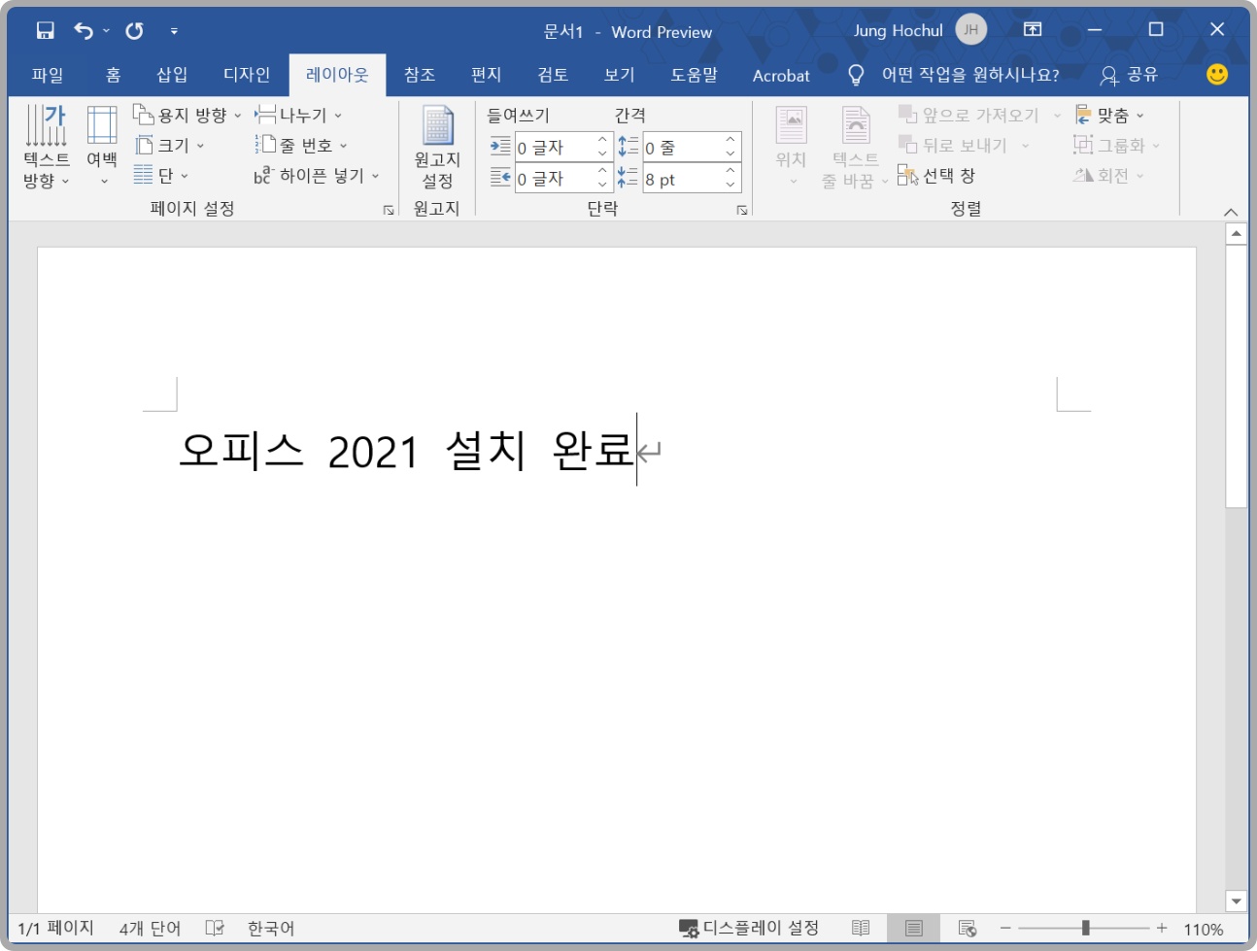Switch to Read Mode in the status bar
Viewport: 1257px width, 951px height.
[860, 928]
